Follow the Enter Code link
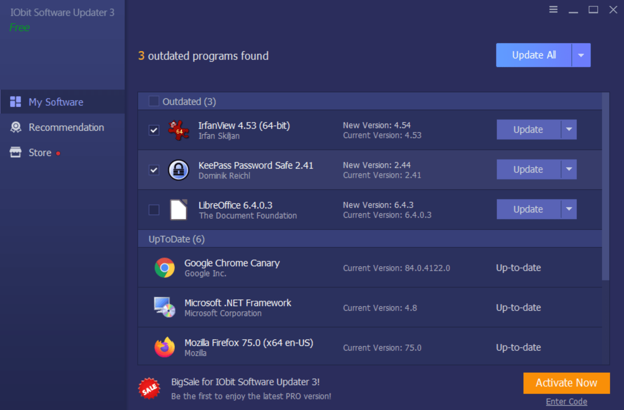624x410 pixels. [x=566, y=402]
